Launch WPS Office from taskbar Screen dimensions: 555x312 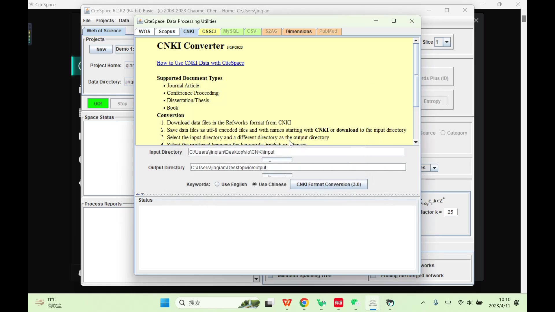287,303
